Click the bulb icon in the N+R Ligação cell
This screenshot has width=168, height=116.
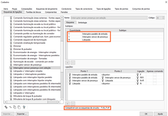(x=138, y=81)
